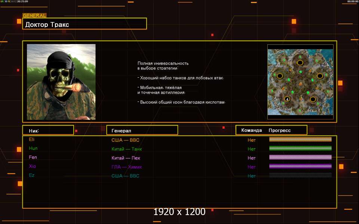This screenshot has height=224, width=359.
Task: Click Hun's green loading progress bar
Action: (x=300, y=148)
